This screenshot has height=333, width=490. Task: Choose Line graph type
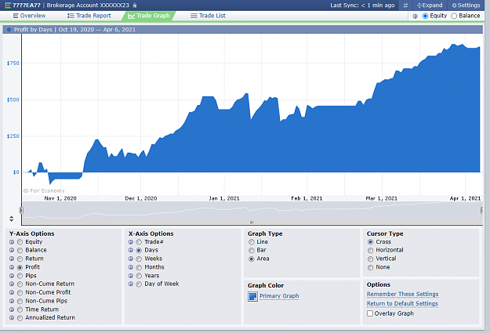tap(252, 242)
